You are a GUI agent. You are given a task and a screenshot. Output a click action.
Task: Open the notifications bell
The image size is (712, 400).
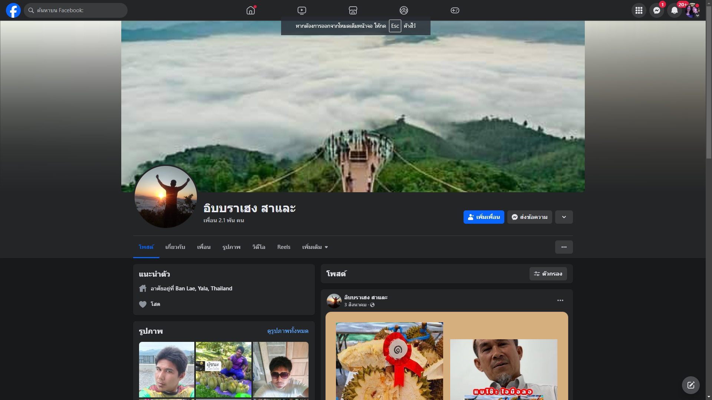(674, 10)
